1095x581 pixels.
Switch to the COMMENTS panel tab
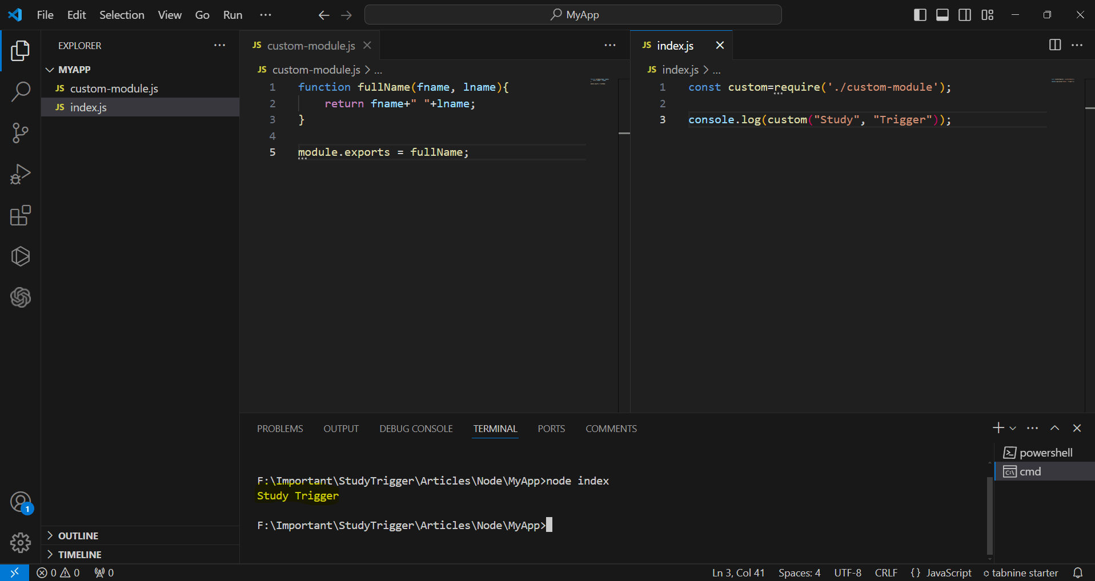pyautogui.click(x=611, y=429)
